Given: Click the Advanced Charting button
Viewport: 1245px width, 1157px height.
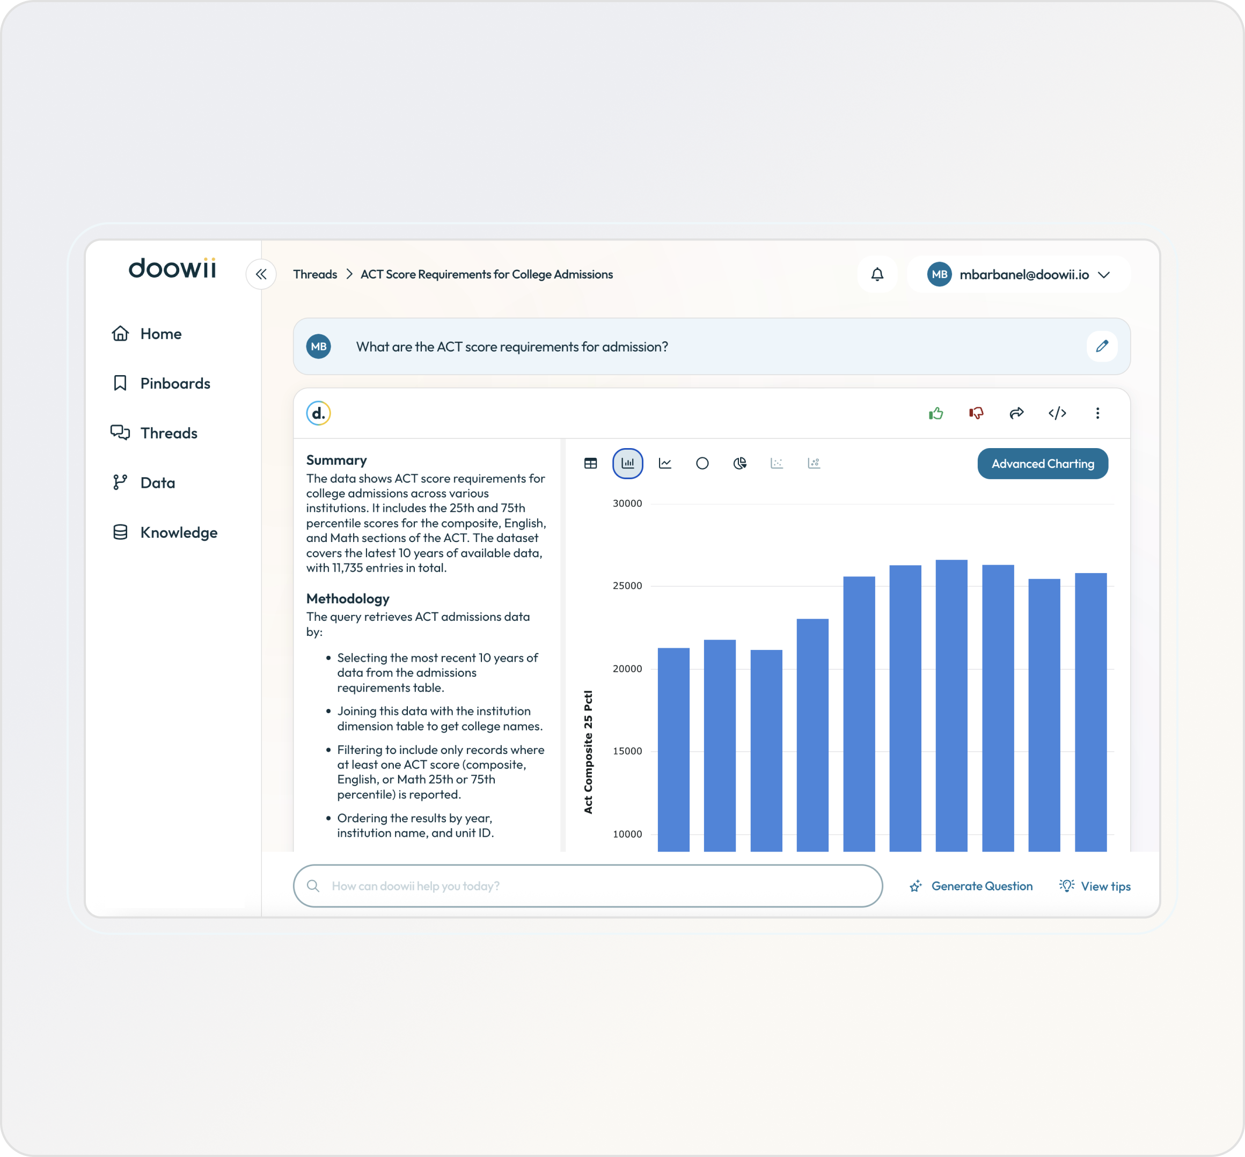Looking at the screenshot, I should coord(1042,464).
